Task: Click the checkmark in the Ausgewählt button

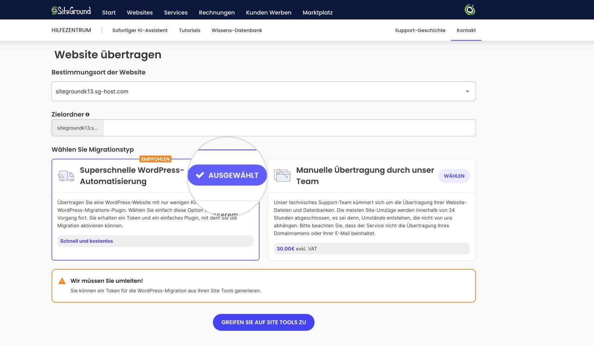Action: (200, 175)
